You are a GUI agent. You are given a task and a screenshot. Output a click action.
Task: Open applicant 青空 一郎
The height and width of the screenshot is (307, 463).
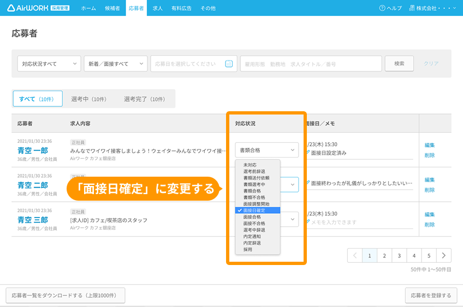32,151
